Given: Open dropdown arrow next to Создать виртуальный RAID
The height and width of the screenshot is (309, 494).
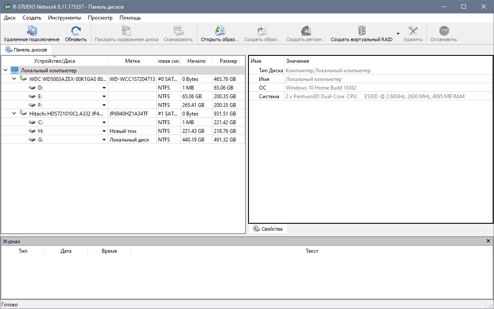Looking at the screenshot, I should point(398,34).
